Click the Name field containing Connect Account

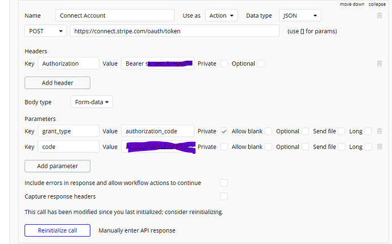point(115,15)
